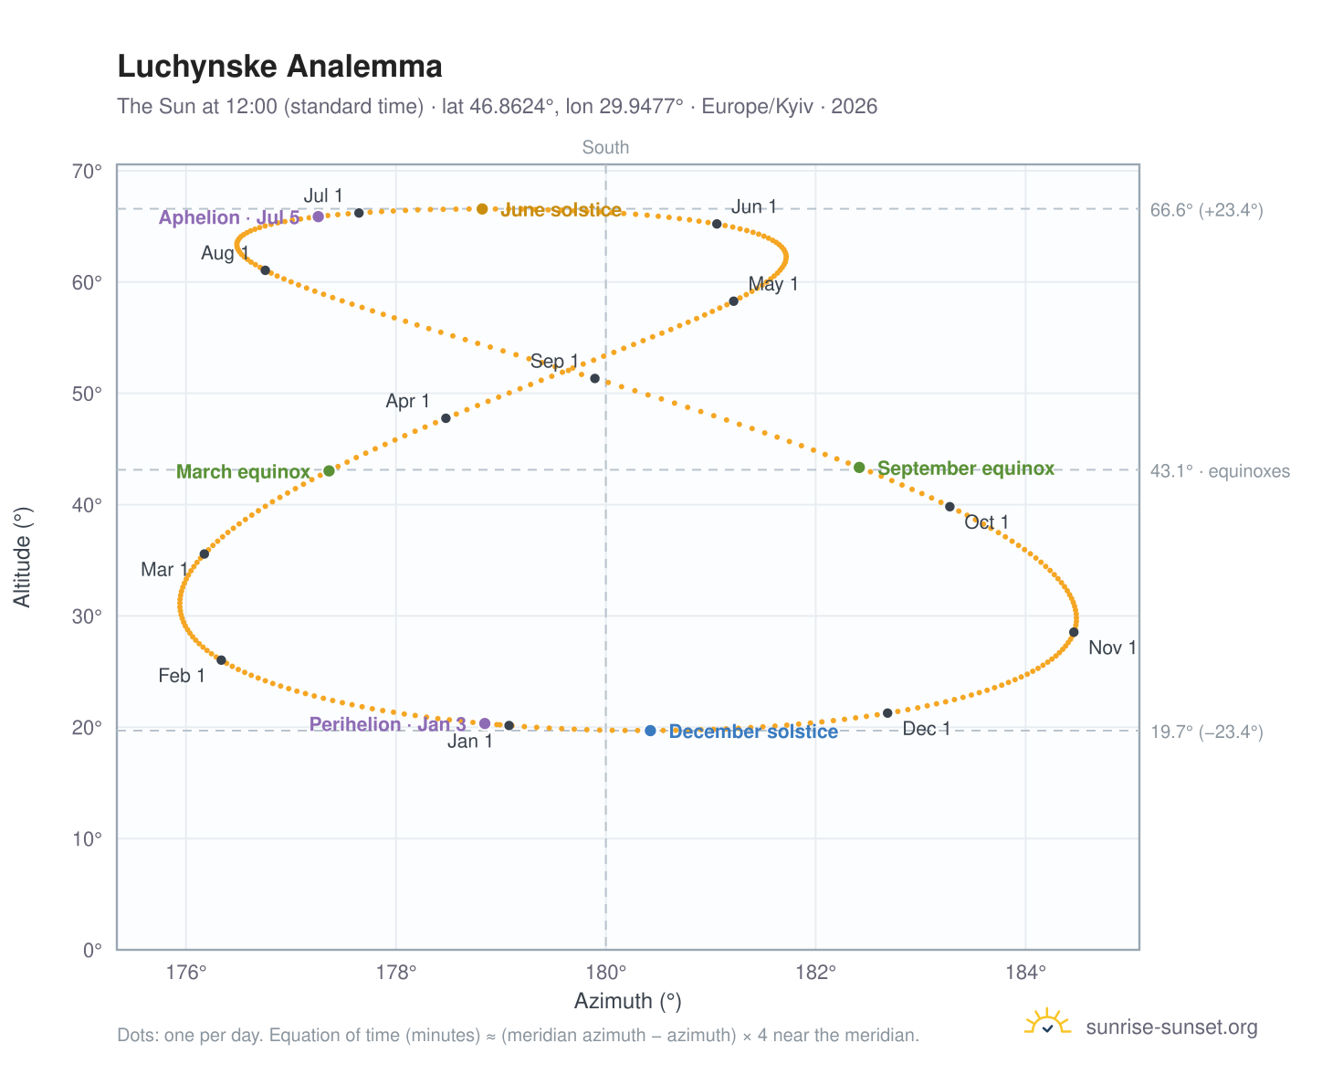Viewport: 1322px width, 1085px height.
Task: Click the 10° altitude tick label
Action: click(x=87, y=839)
